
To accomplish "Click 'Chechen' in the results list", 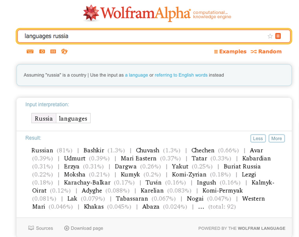I will tap(203, 150).
